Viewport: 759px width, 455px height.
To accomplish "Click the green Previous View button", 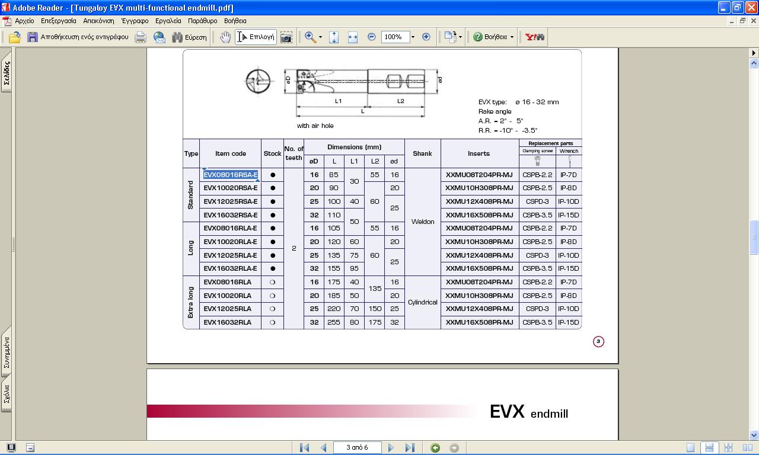I will (x=435, y=448).
